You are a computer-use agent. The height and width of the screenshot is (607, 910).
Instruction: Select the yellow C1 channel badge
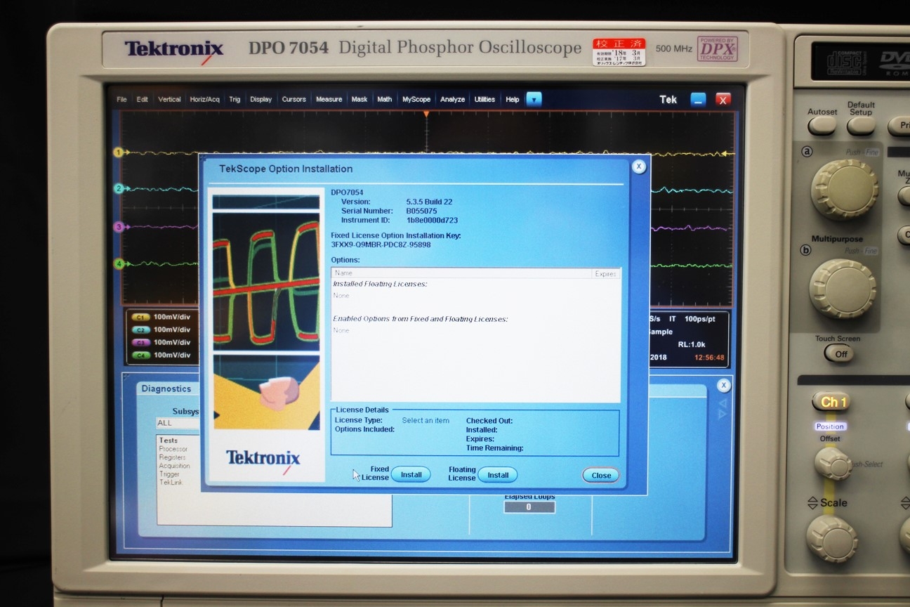coord(140,318)
